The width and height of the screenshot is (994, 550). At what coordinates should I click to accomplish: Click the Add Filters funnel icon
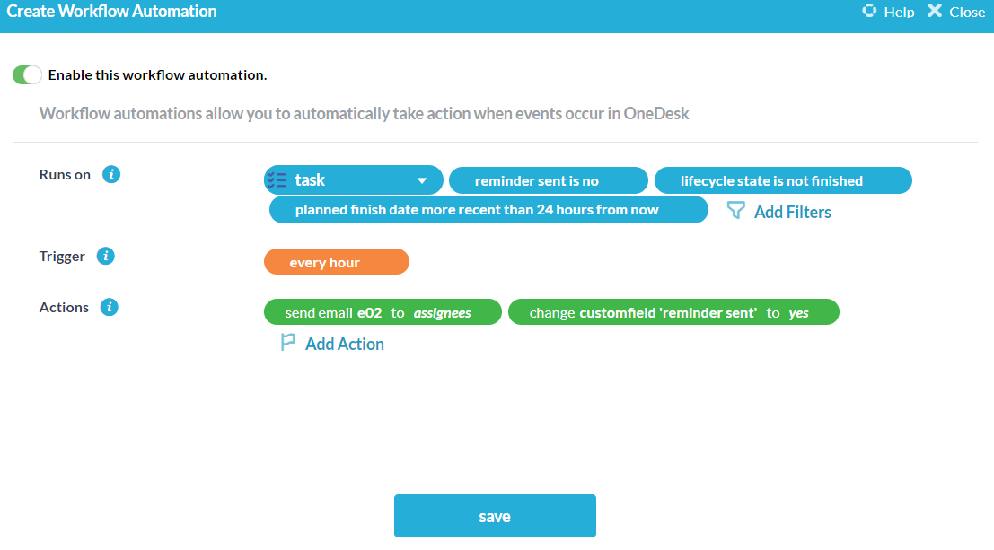point(735,211)
